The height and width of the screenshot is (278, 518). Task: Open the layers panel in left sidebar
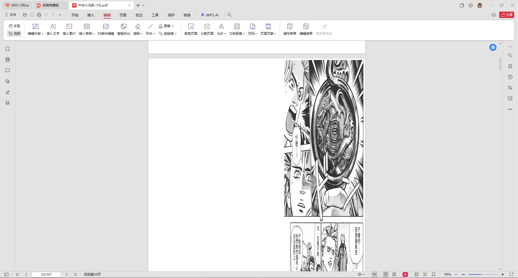click(x=8, y=103)
